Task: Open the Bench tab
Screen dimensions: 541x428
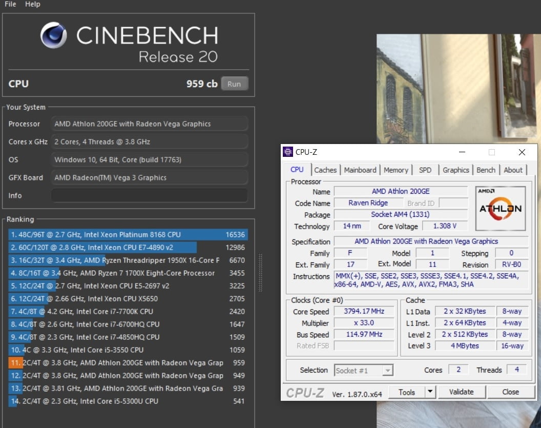Action: click(x=486, y=170)
